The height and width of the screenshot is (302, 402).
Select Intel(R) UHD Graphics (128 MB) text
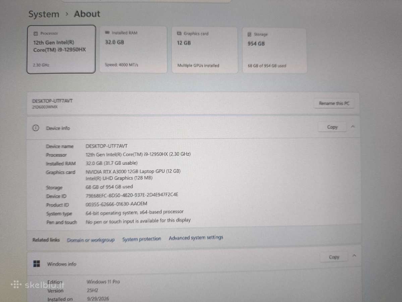point(119,178)
